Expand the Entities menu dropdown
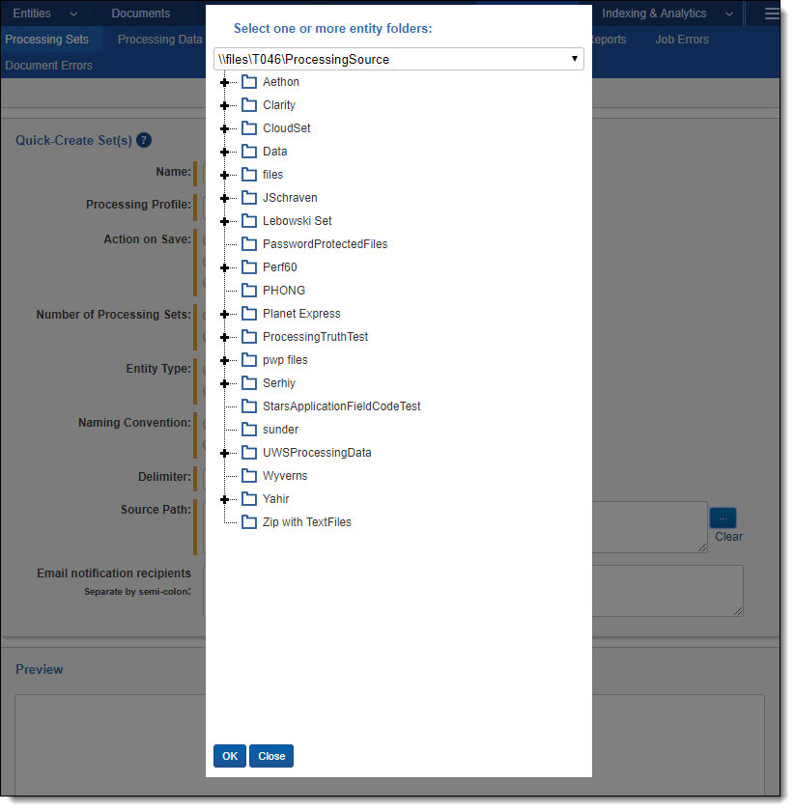 pyautogui.click(x=43, y=14)
